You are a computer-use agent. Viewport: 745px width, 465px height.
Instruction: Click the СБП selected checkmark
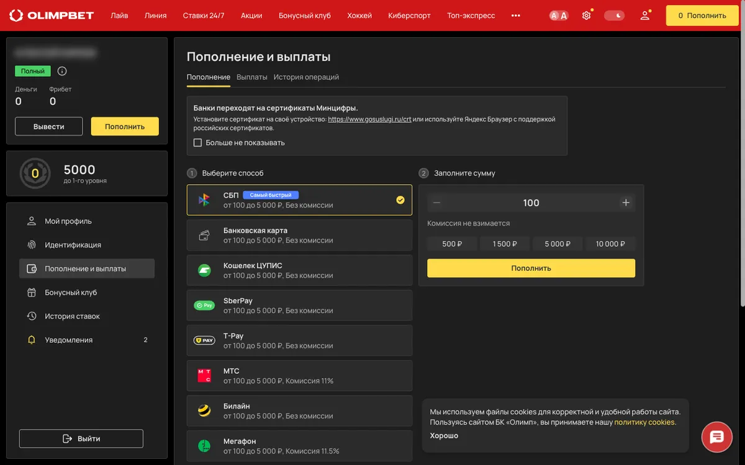tap(400, 200)
